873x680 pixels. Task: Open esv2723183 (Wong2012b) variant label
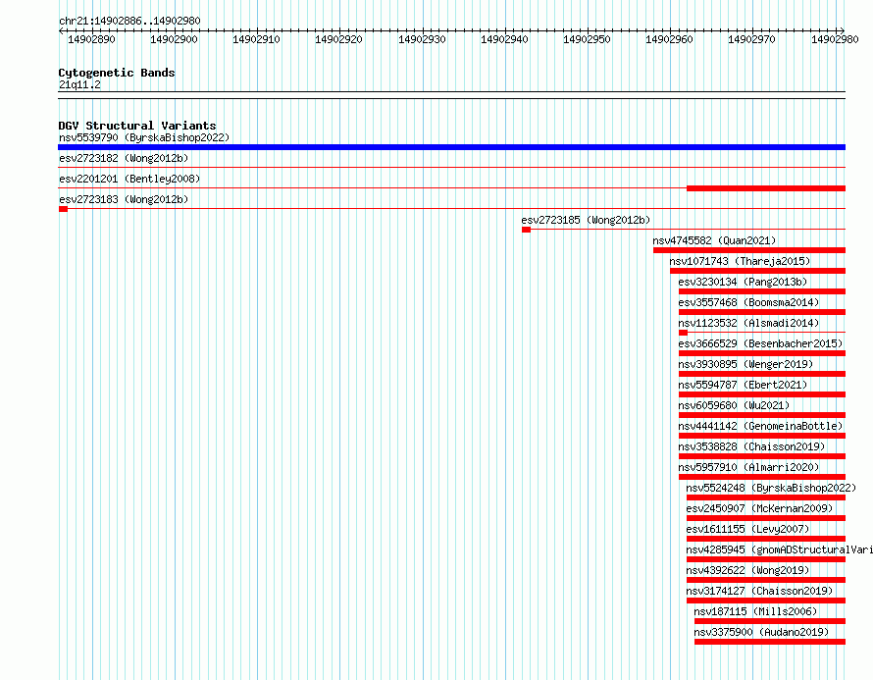(x=124, y=199)
